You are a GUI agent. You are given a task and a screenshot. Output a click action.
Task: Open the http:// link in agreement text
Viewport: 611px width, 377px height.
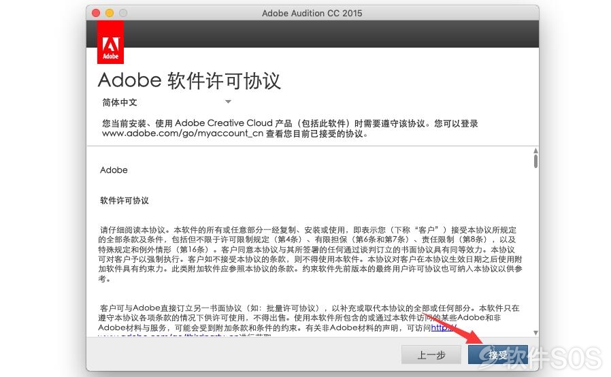click(x=443, y=327)
